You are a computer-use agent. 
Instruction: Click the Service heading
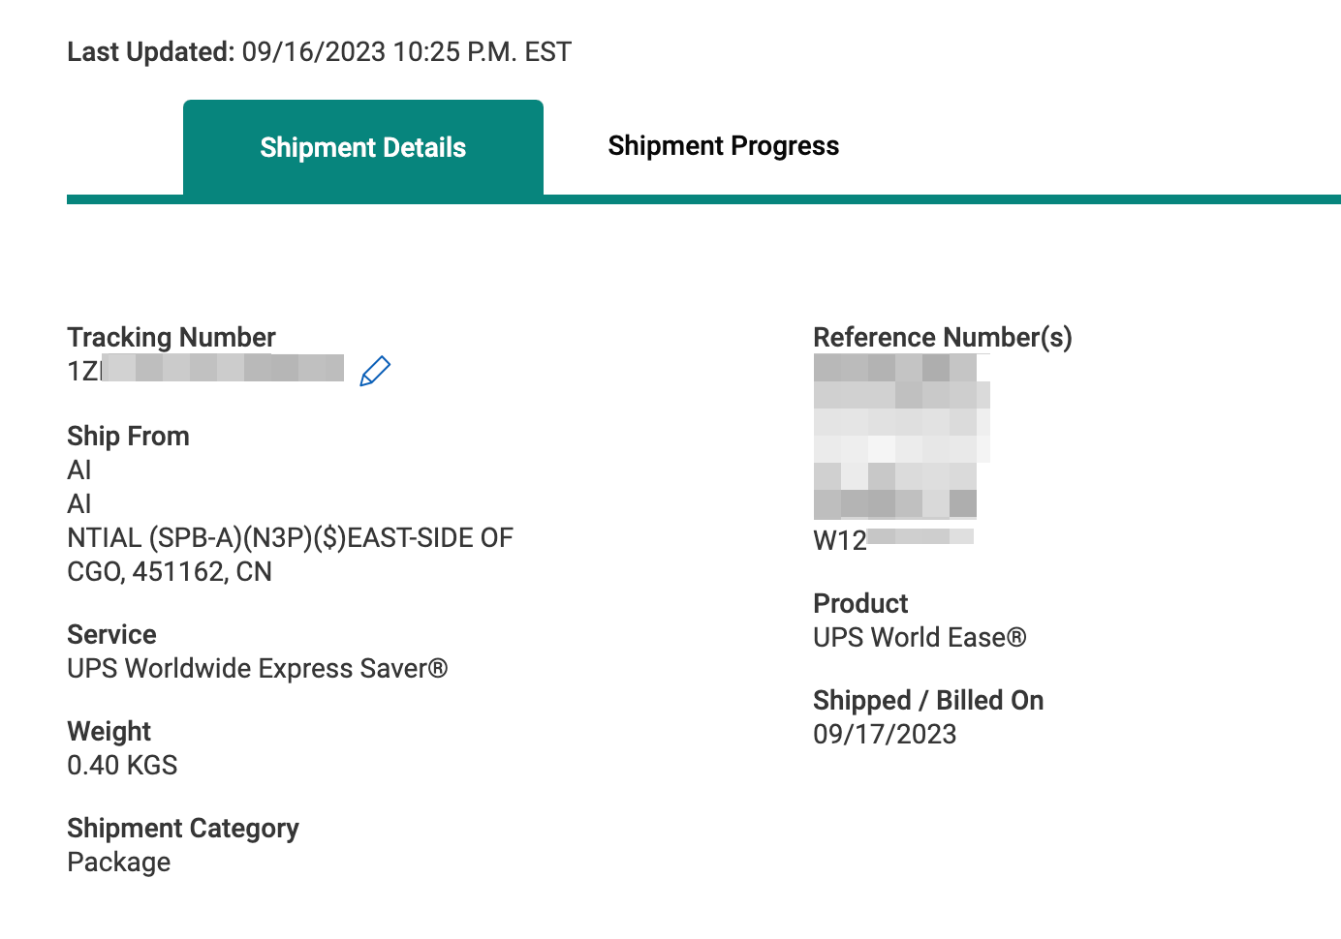[x=111, y=634]
